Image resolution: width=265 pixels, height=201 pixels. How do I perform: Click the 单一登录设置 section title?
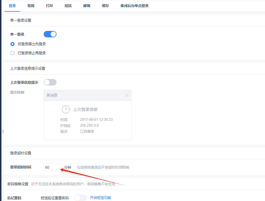coord(21,20)
